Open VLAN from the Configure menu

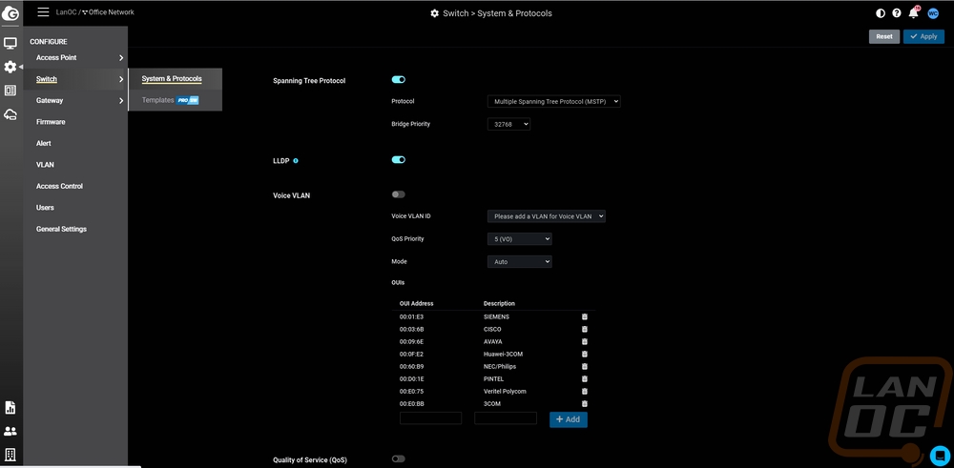(45, 165)
